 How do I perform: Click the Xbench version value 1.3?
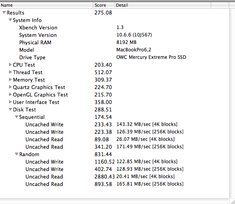point(120,27)
